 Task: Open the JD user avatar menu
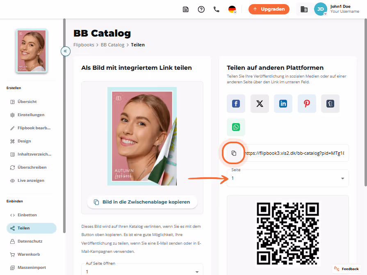(x=320, y=9)
